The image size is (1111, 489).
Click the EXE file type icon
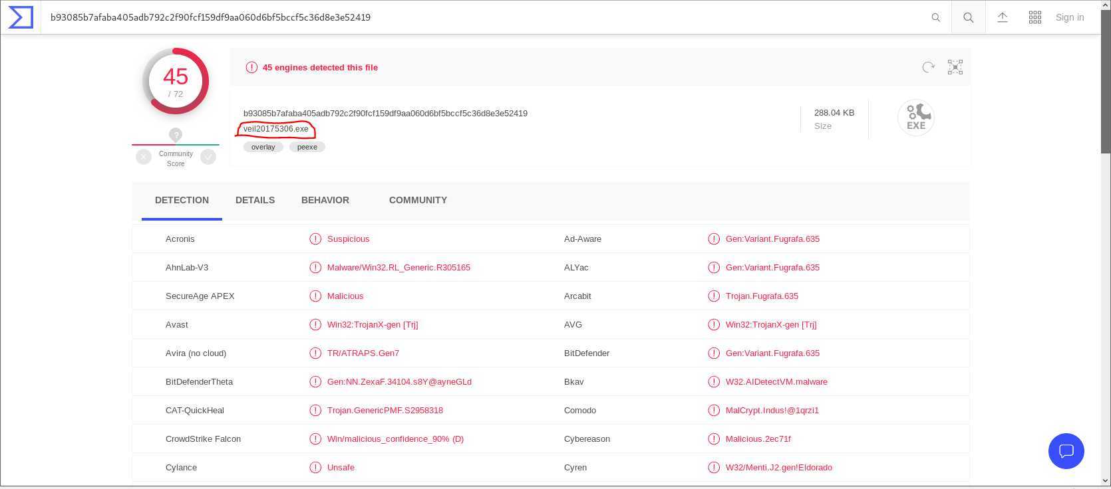[x=916, y=118]
